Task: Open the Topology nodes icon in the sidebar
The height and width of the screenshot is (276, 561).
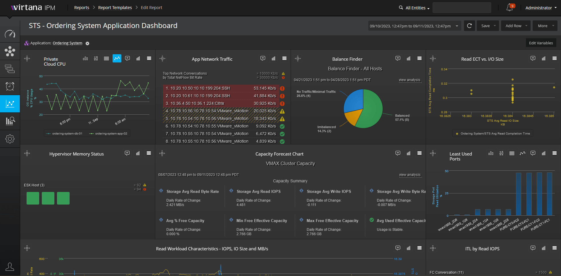Action: pos(10,51)
